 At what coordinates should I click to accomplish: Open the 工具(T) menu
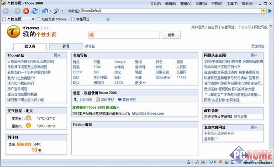point(232,4)
